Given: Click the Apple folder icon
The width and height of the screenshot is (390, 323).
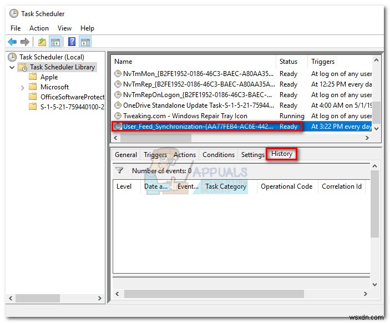Looking at the screenshot, I should tap(33, 77).
